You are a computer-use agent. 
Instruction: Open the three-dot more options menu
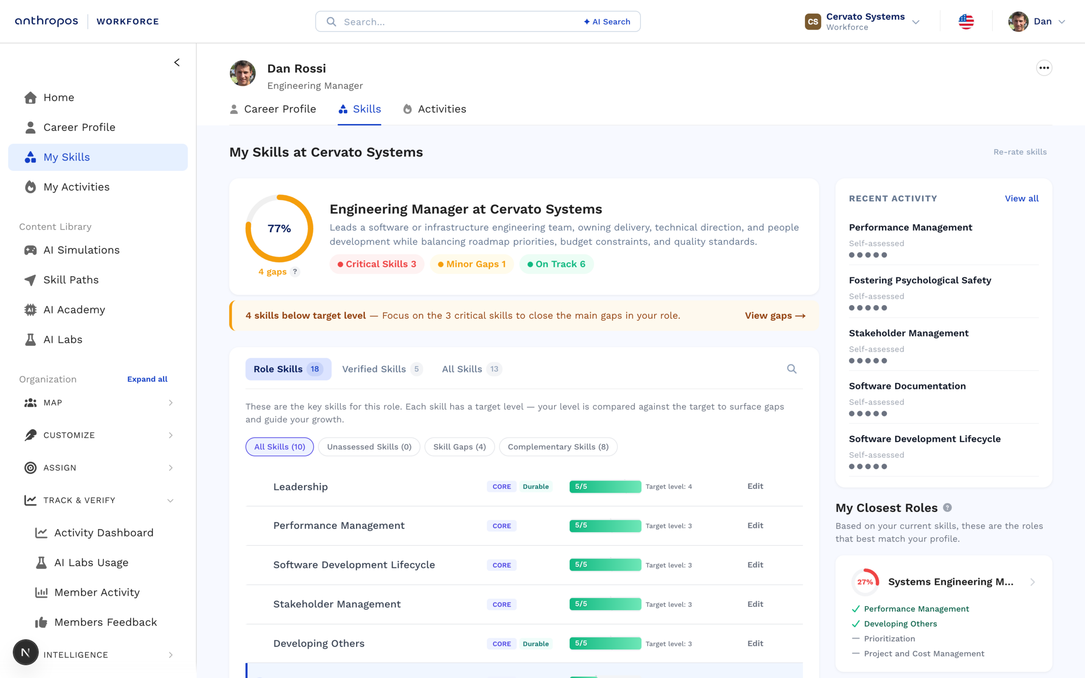point(1044,68)
